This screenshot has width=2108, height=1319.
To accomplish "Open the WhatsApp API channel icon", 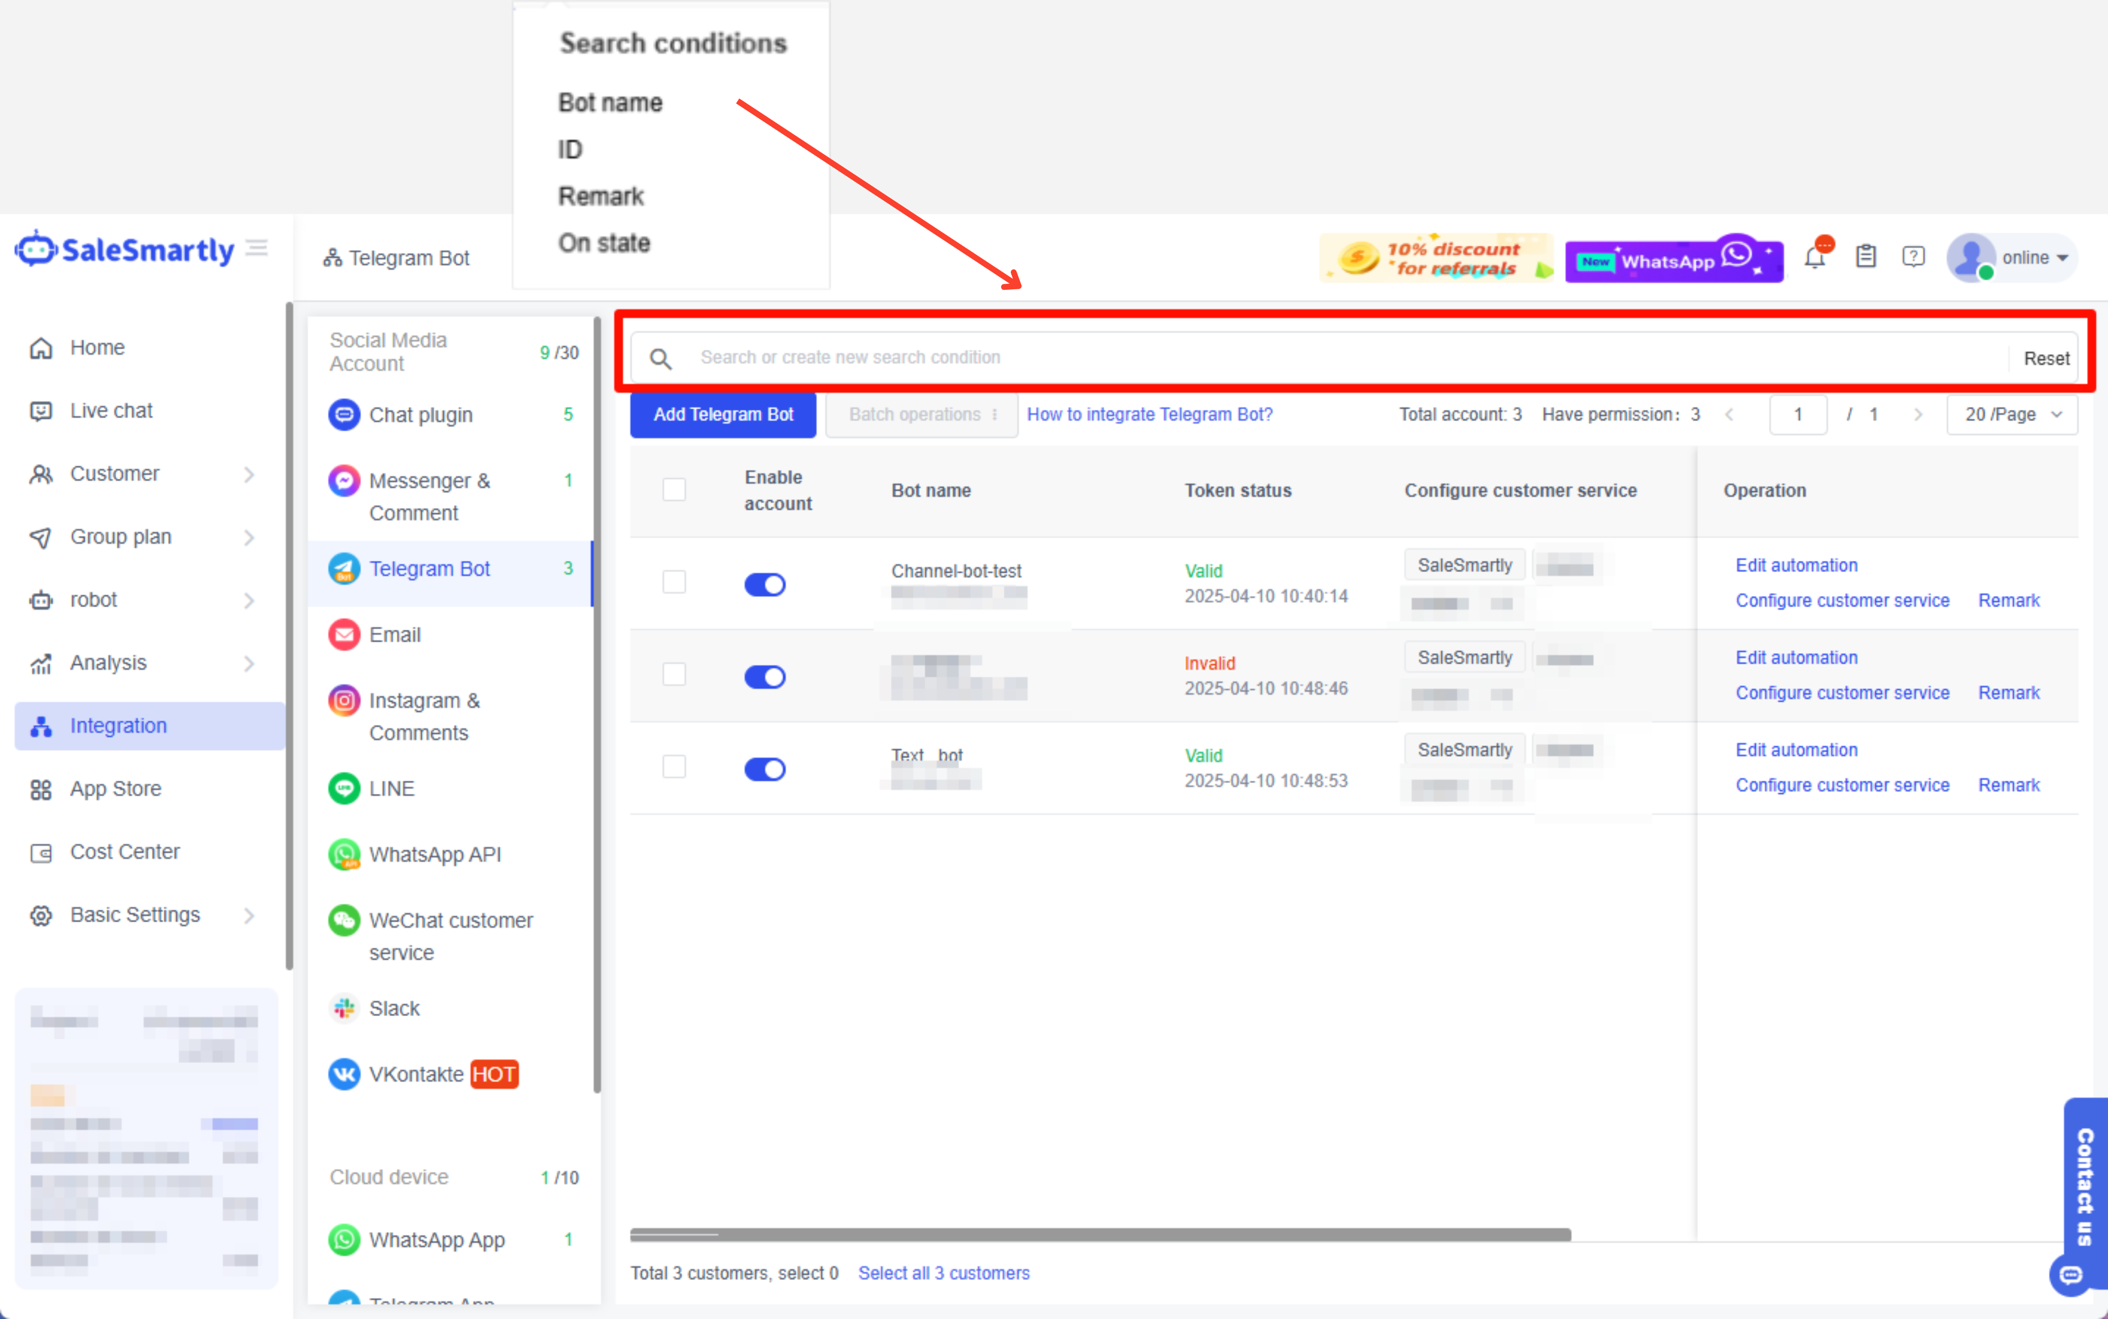I will tap(344, 854).
